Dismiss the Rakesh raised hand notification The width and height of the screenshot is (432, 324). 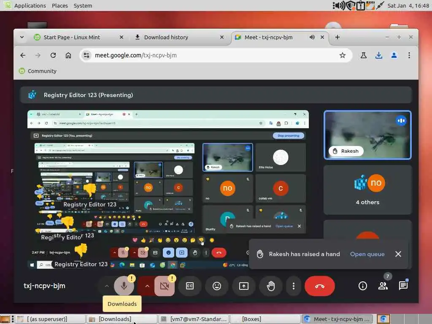click(398, 254)
